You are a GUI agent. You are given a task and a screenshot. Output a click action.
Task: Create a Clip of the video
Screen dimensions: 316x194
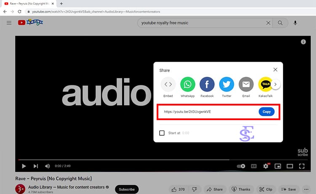pos(266,189)
